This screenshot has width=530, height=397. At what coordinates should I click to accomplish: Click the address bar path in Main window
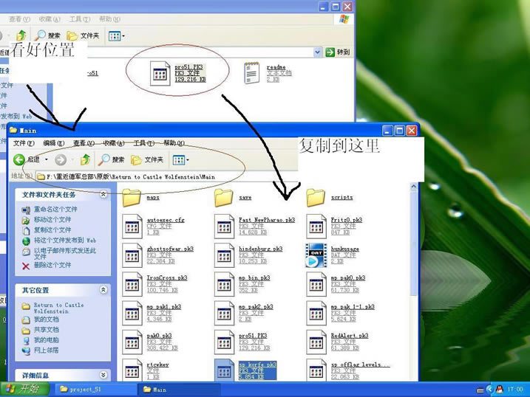click(x=131, y=177)
